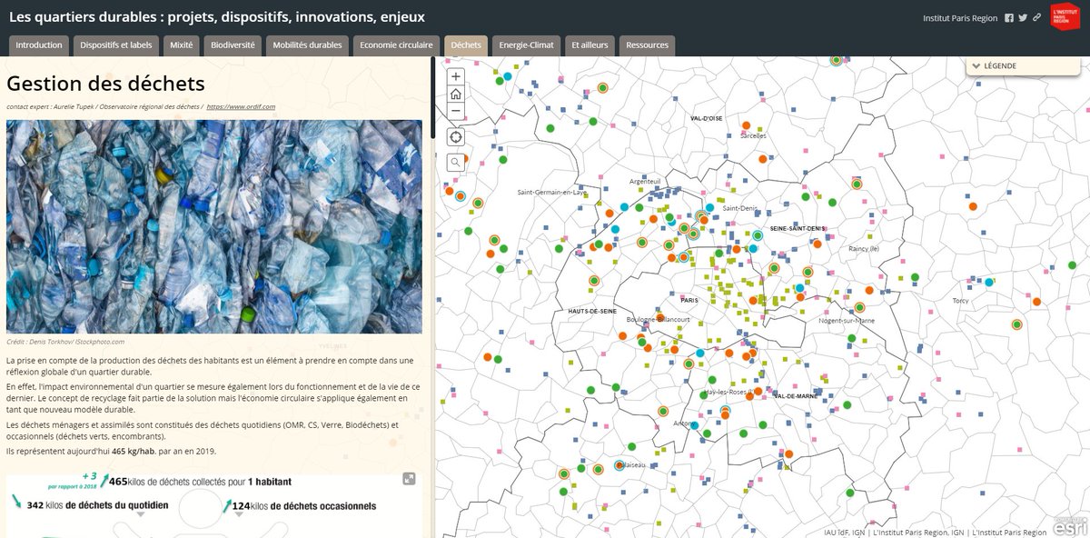
Task: Click the Gestion des déchets heading
Action: pos(105,84)
